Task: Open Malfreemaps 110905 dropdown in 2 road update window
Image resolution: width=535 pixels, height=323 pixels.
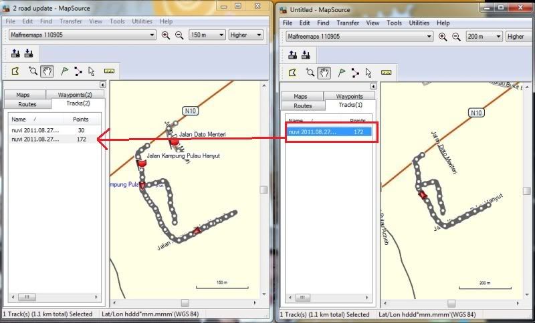Action: click(82, 35)
